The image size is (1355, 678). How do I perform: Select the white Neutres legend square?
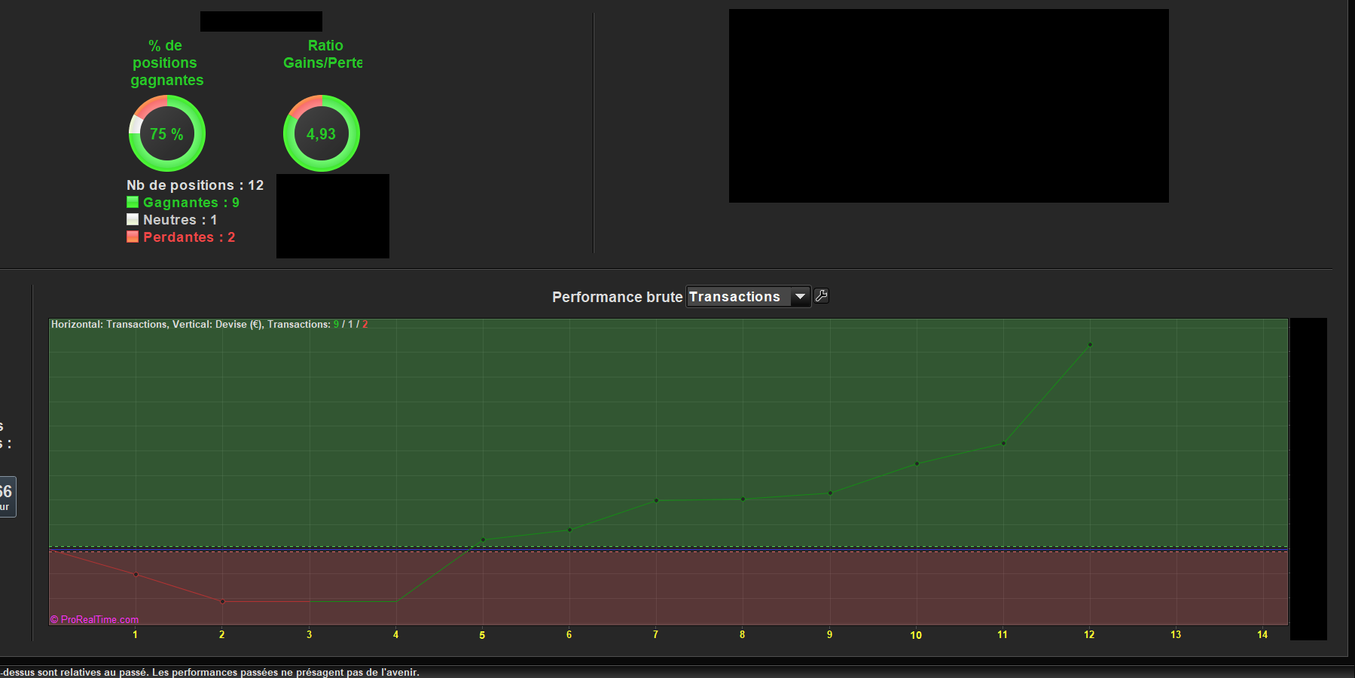tap(133, 219)
